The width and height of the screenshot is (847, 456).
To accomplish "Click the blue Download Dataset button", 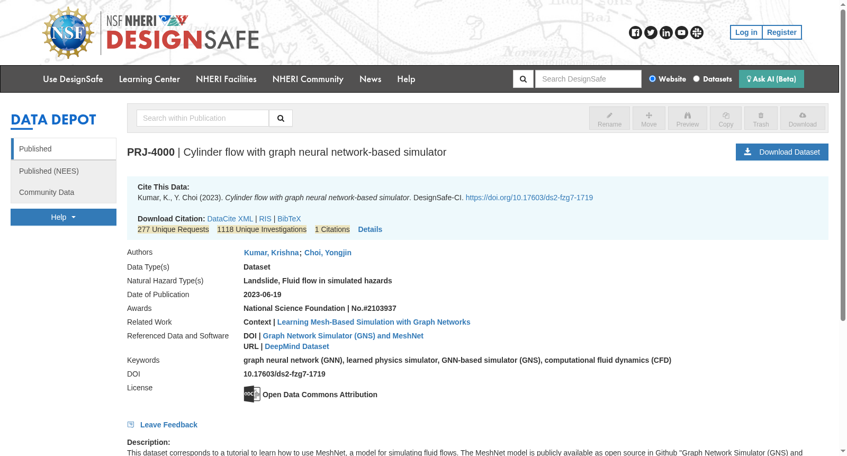I will 782,152.
